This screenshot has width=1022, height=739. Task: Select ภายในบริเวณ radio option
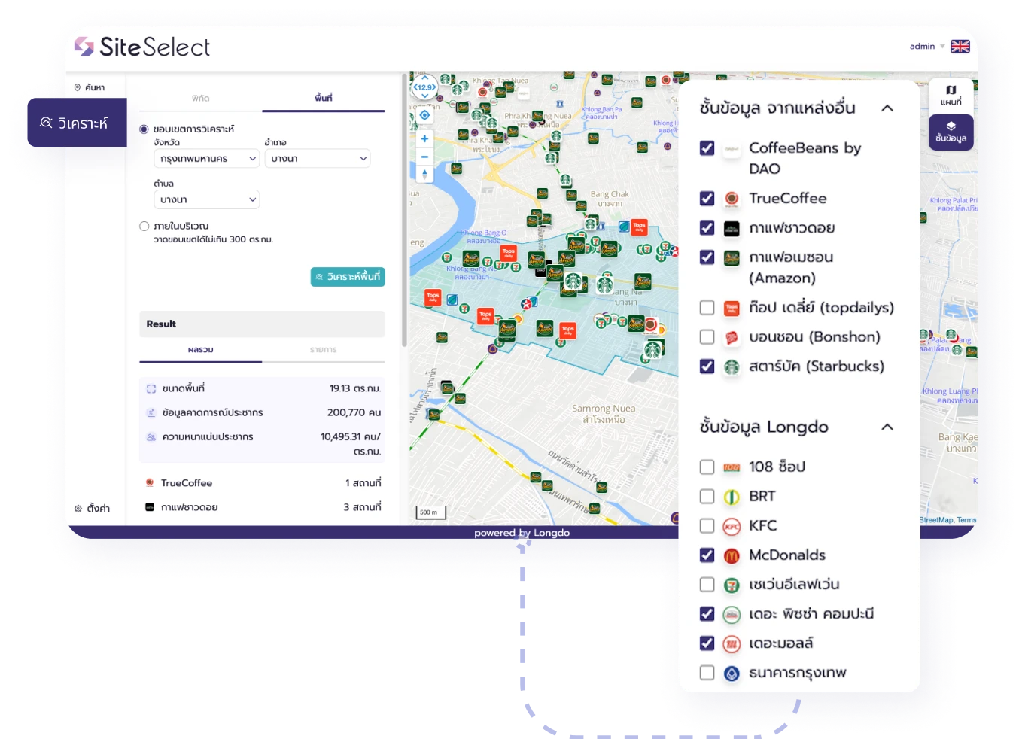[x=144, y=226]
